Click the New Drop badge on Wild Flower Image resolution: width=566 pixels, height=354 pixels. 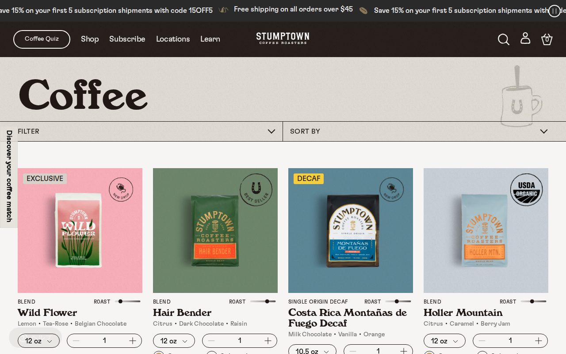[121, 189]
